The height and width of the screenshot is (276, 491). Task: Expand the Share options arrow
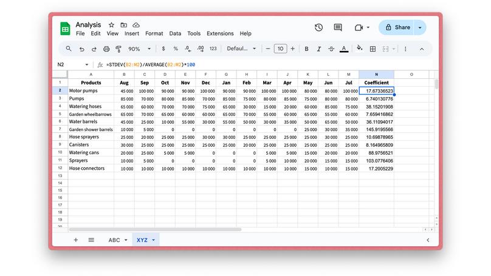[x=420, y=27]
